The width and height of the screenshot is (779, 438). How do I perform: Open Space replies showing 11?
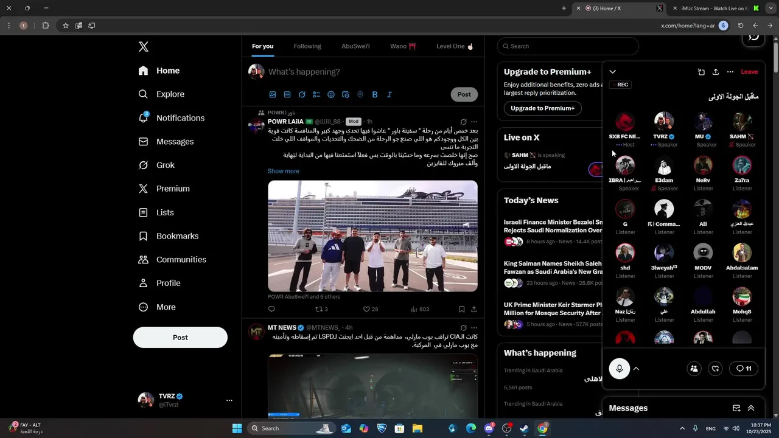click(744, 369)
